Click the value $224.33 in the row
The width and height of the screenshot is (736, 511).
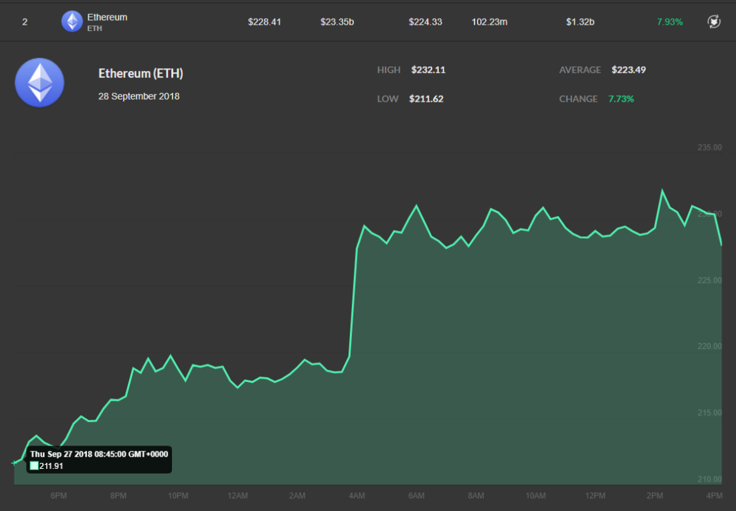[426, 22]
